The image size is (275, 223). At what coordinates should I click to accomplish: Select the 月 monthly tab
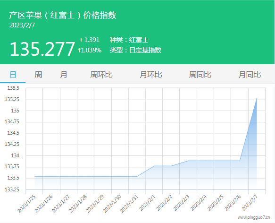(x=64, y=75)
